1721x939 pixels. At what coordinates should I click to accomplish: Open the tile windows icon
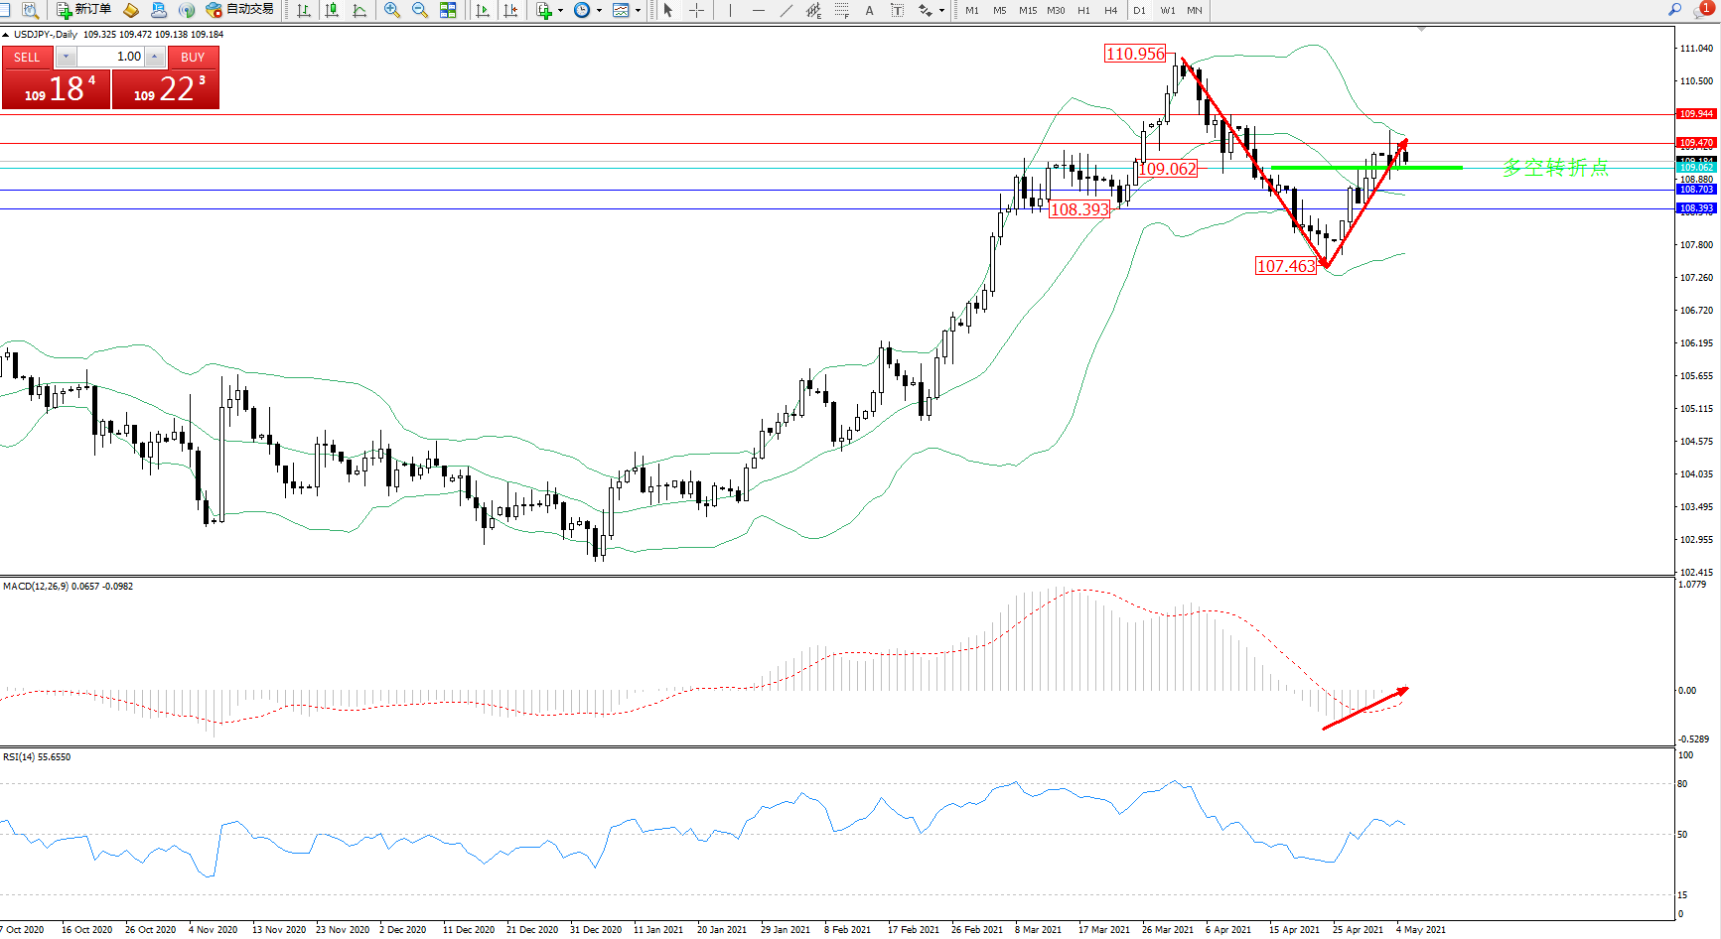tap(448, 10)
